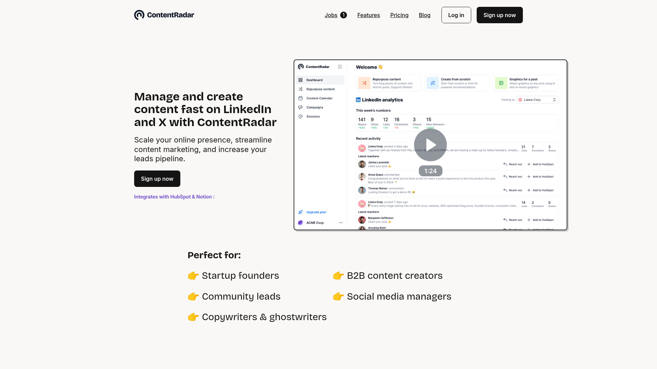
Task: Click the three-dot menu for ACME Corp
Action: click(x=341, y=222)
